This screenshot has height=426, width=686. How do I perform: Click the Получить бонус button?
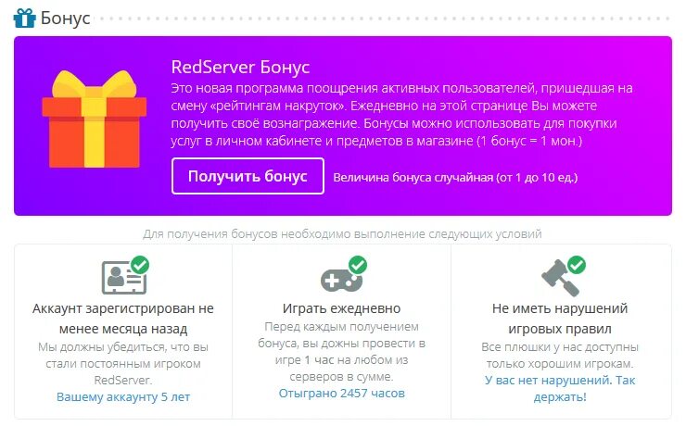(x=248, y=176)
